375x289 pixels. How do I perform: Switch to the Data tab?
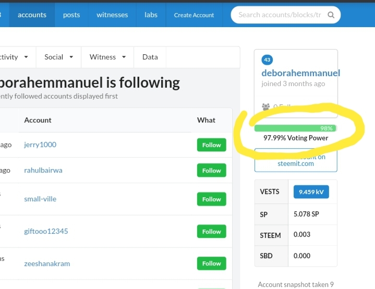coord(150,57)
